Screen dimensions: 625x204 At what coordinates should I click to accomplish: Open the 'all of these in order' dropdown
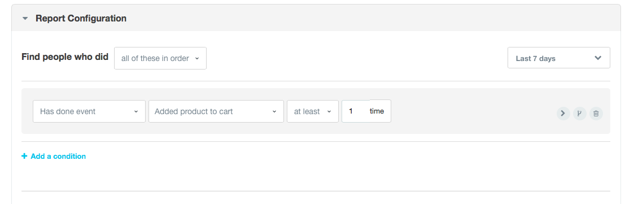point(160,58)
